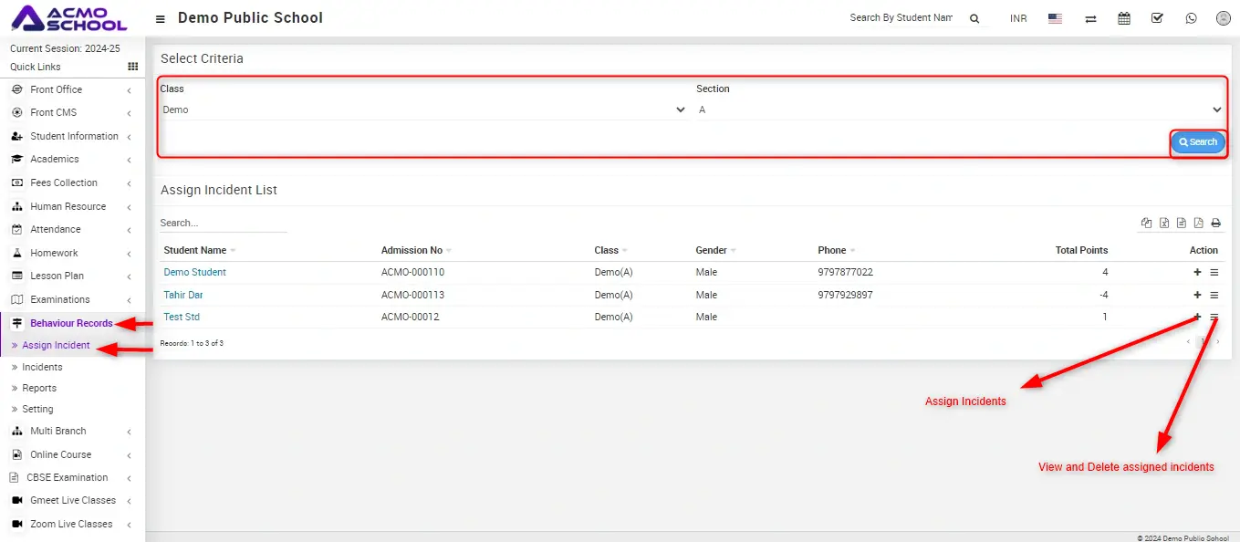Click the US flag language selector
This screenshot has height=542, width=1240.
[x=1055, y=18]
